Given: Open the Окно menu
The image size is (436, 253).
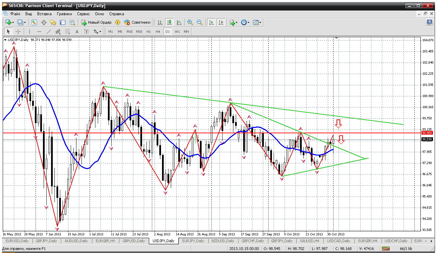Looking at the screenshot, I should 99,14.
